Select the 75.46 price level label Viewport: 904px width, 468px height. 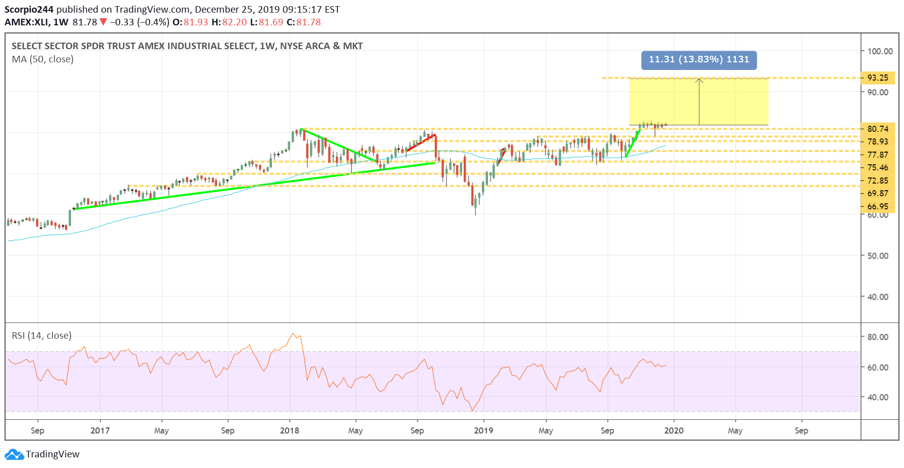pos(878,167)
